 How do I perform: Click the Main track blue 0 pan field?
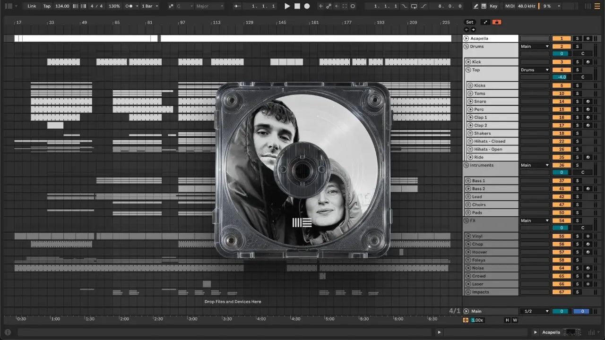click(x=582, y=311)
